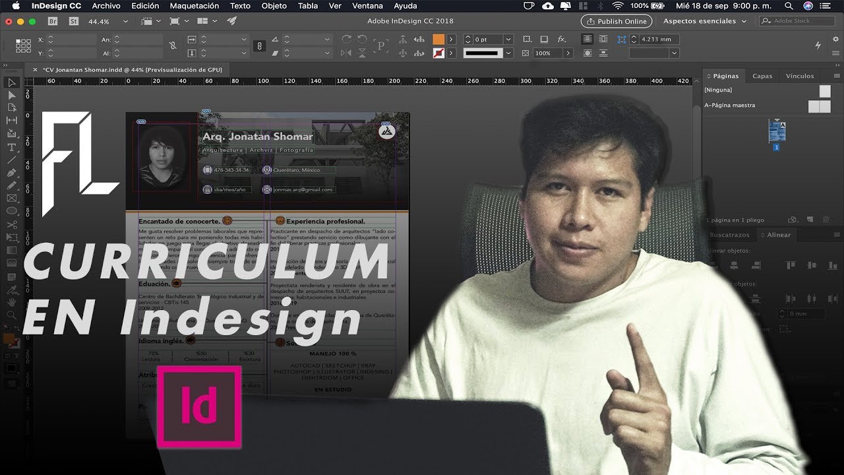Click the reference point locator grid
Screen dimensions: 844x475
(23, 46)
